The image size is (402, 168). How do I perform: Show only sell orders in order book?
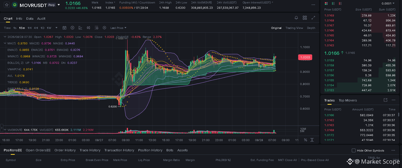[x=340, y=3]
